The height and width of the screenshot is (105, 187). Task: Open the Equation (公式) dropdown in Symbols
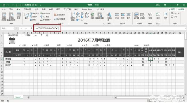[x=175, y=13]
